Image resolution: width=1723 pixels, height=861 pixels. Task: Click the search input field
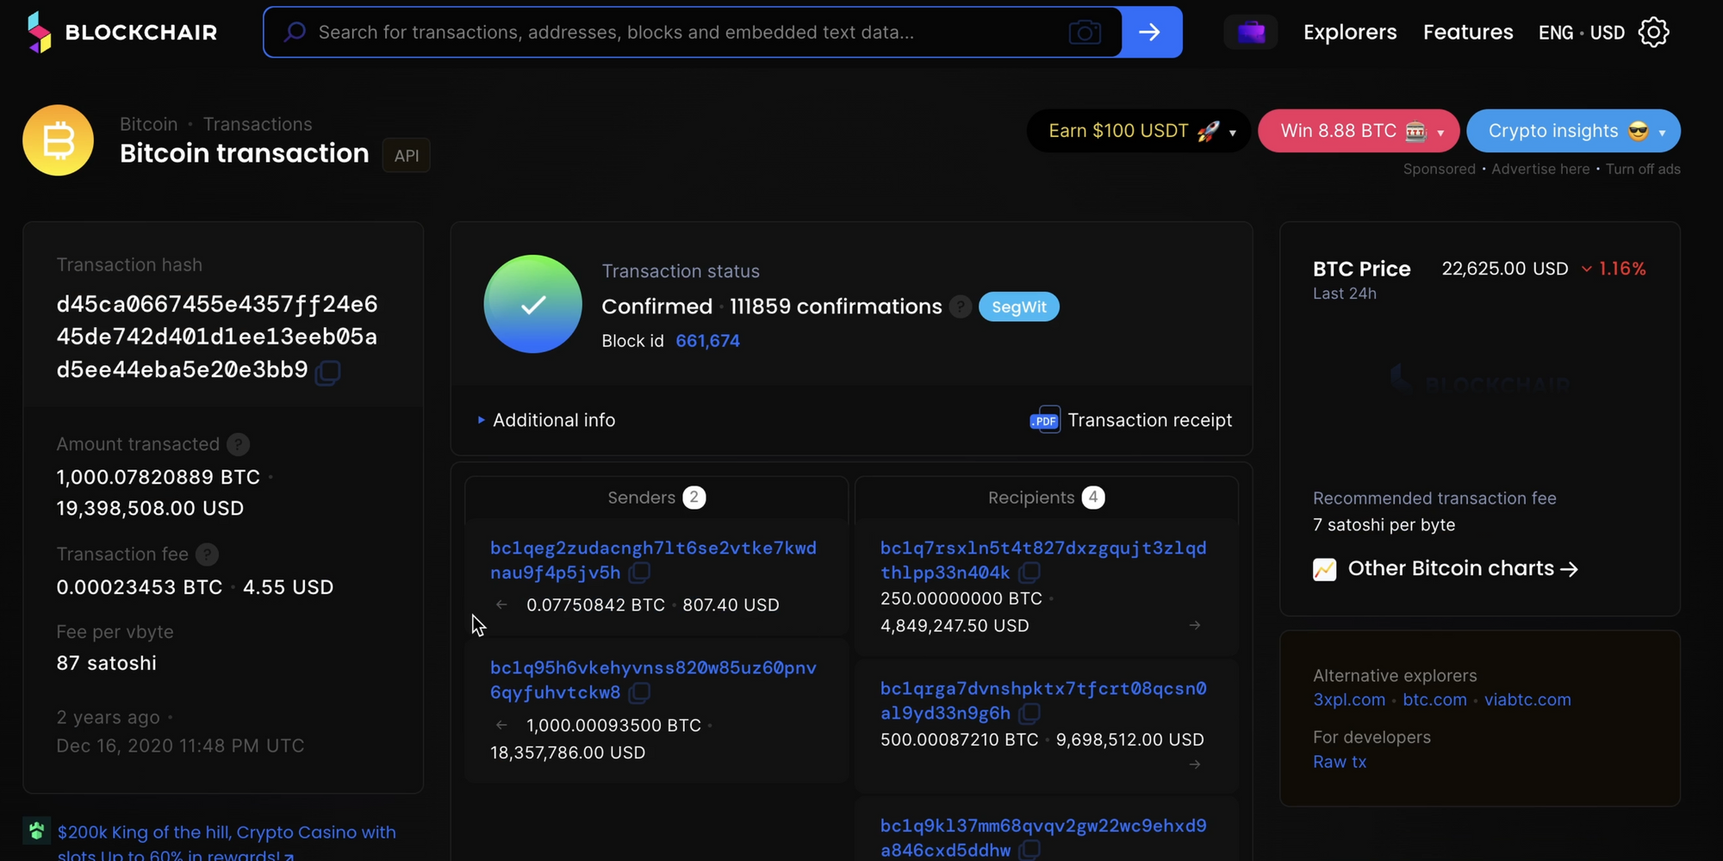(681, 33)
